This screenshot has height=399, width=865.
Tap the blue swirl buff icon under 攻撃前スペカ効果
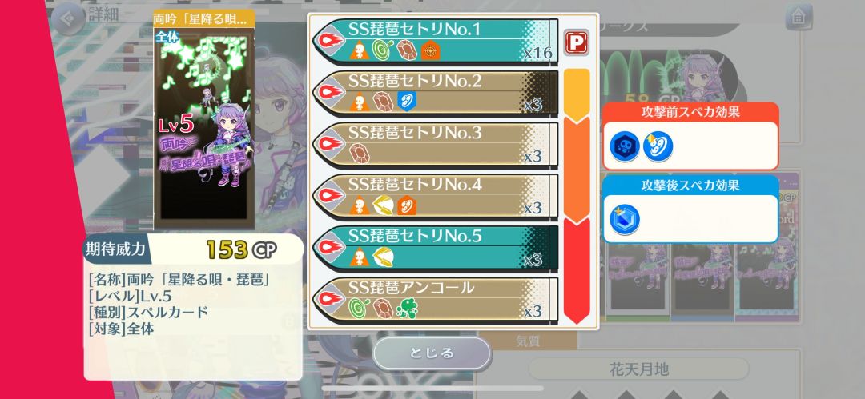click(x=658, y=146)
